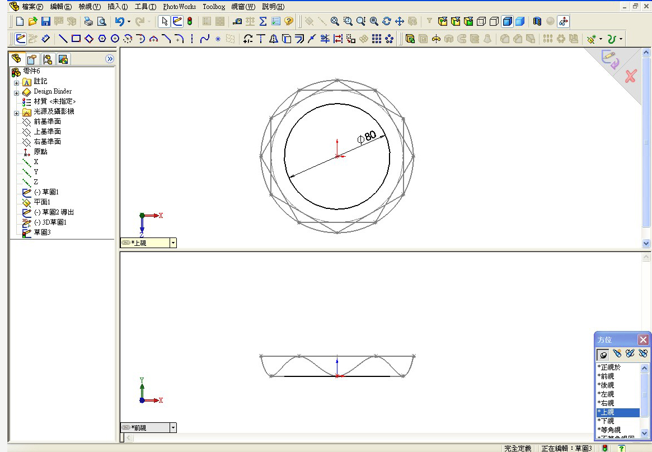This screenshot has width=652, height=452.
Task: Open an existing document with the Open icon
Action: [x=32, y=21]
